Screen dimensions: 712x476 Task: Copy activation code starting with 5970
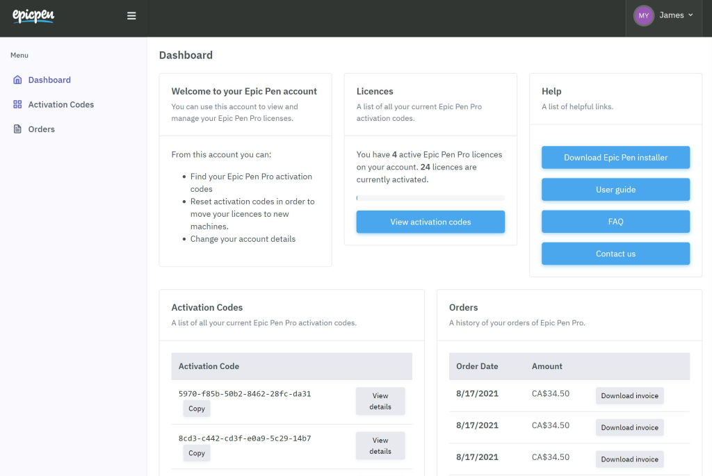197,409
